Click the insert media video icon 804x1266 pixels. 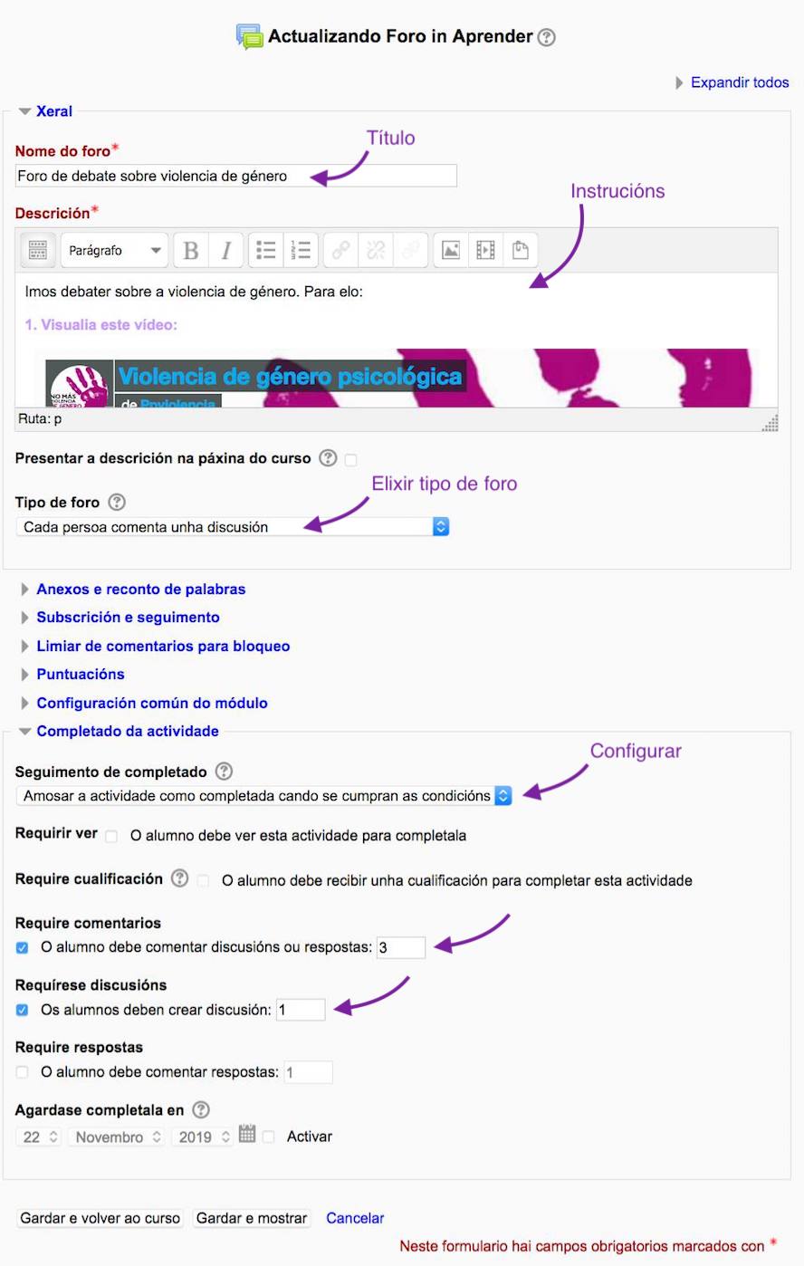[x=486, y=251]
